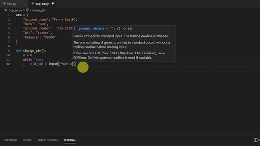Click the Python file icon on bcp_ex.py tab
The height and width of the screenshot is (146, 260).
click(x=32, y=4)
